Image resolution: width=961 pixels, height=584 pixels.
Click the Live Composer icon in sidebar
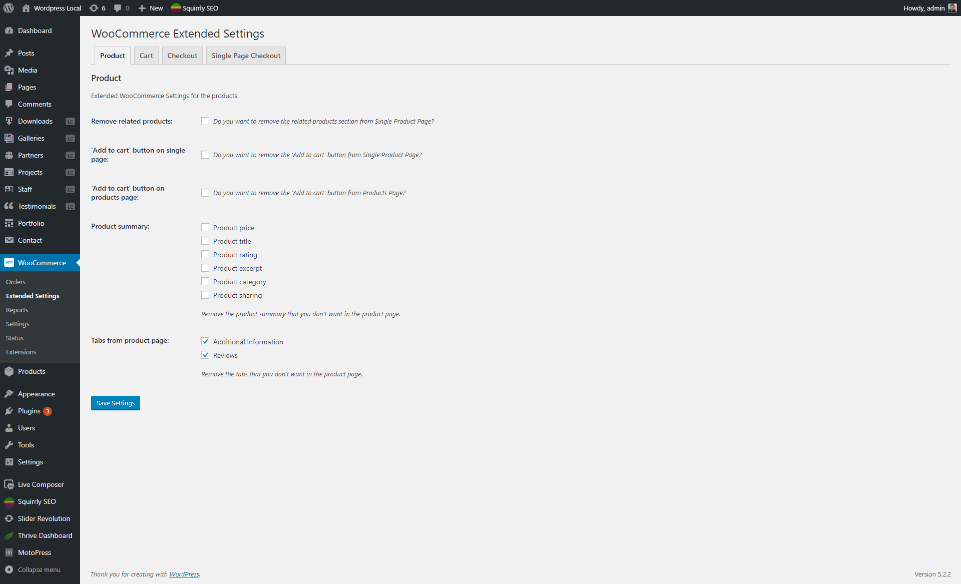click(x=9, y=484)
